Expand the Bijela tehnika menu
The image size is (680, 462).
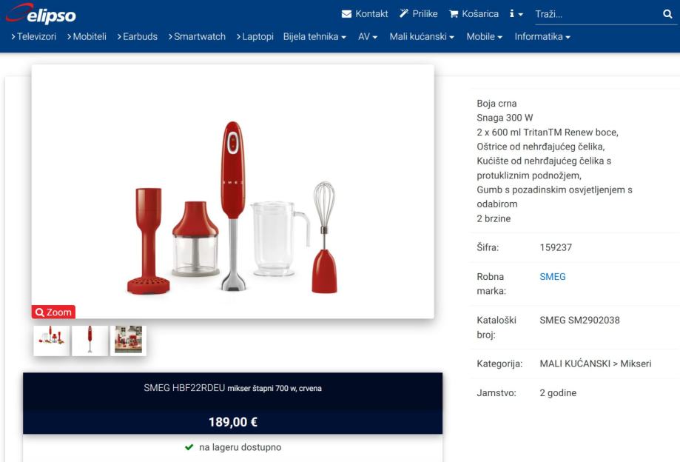(314, 36)
